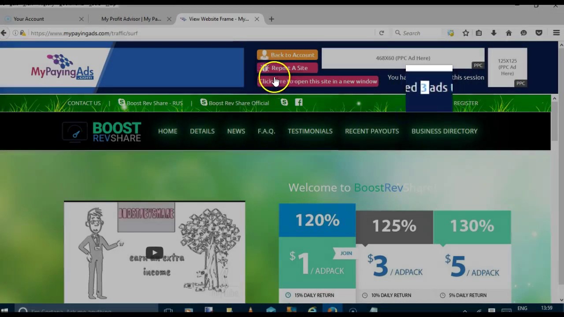Play the BoostRevShare intro video
Viewport: 564px width, 317px height.
click(155, 253)
